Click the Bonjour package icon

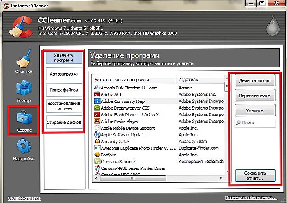[x=97, y=155]
